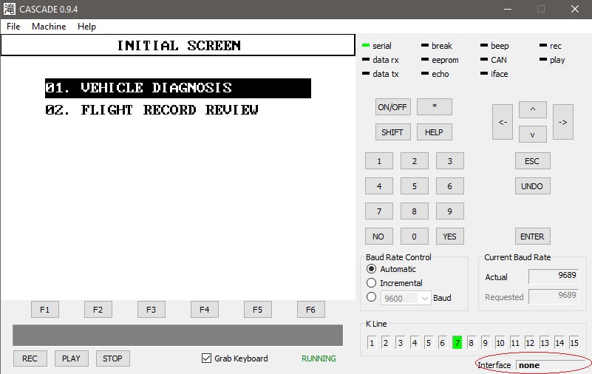Click the green serial status indicator
The width and height of the screenshot is (592, 374).
point(365,46)
